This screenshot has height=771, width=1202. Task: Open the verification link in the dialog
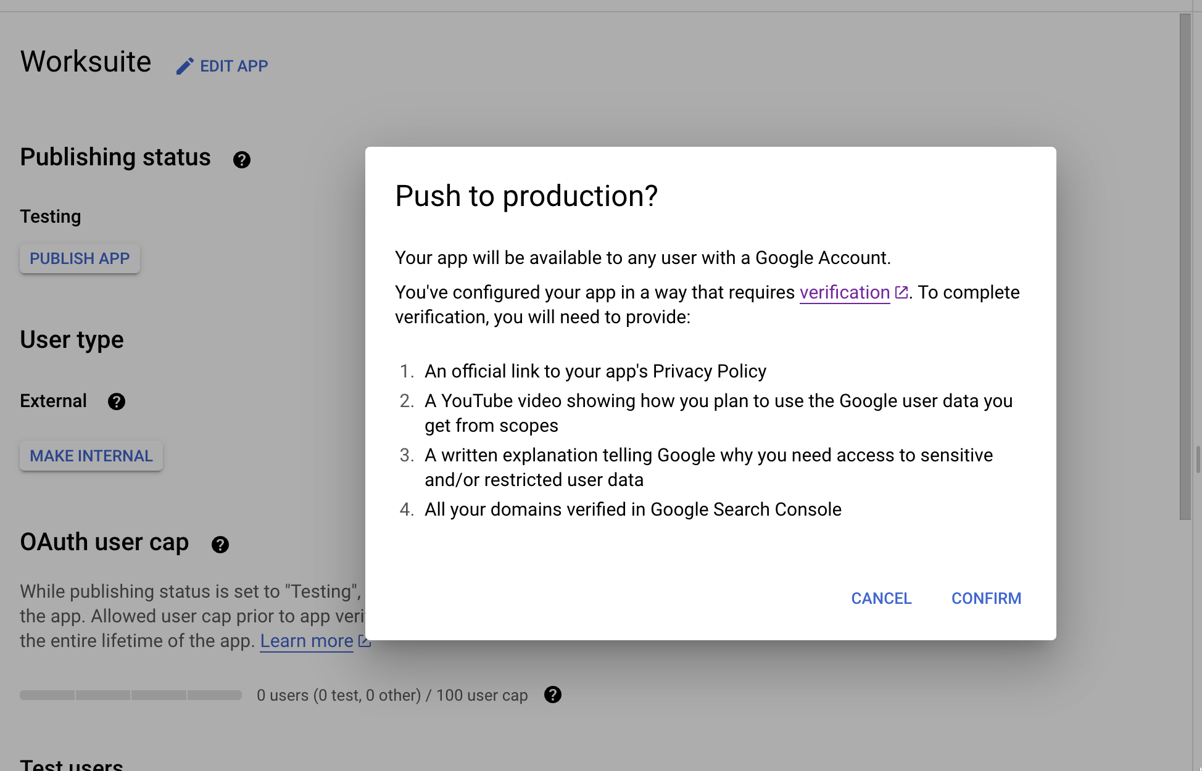tap(844, 292)
